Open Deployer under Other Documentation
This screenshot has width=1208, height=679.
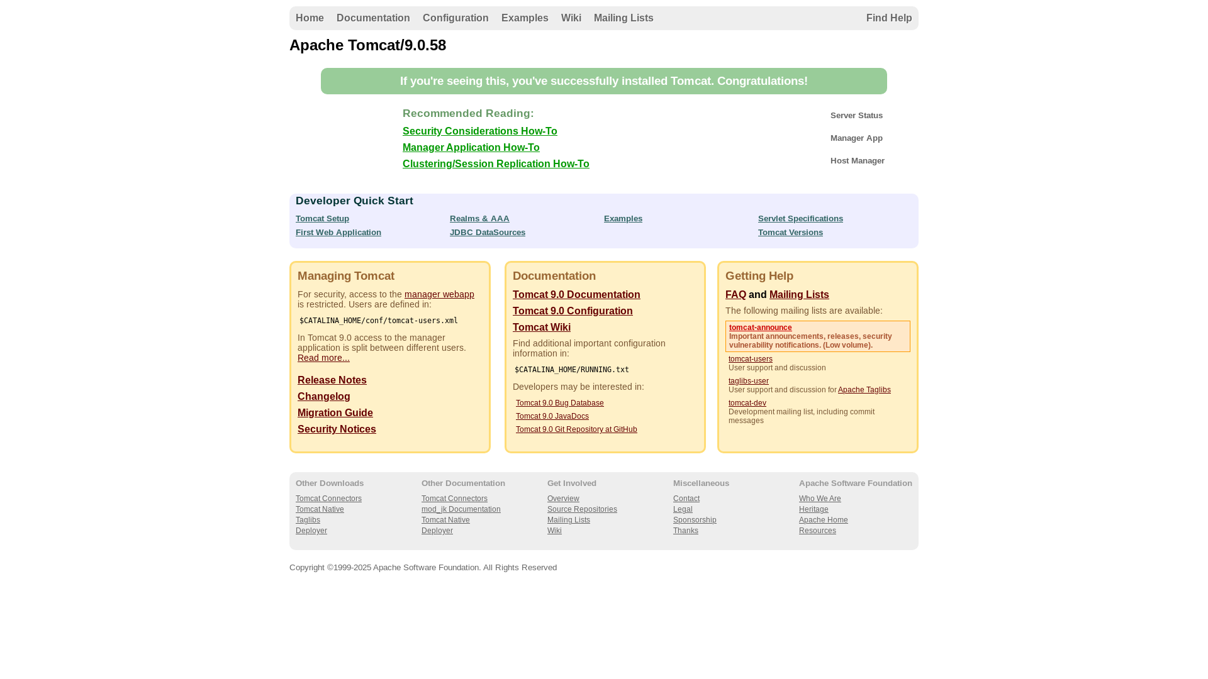click(437, 531)
